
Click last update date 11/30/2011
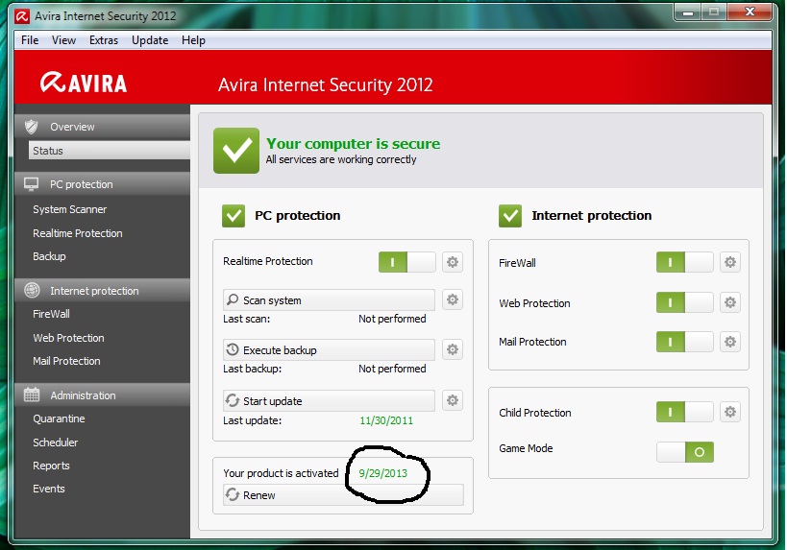386,420
